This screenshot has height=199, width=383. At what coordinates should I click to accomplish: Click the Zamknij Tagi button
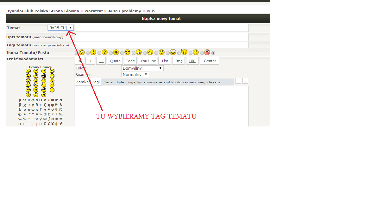coord(88,82)
